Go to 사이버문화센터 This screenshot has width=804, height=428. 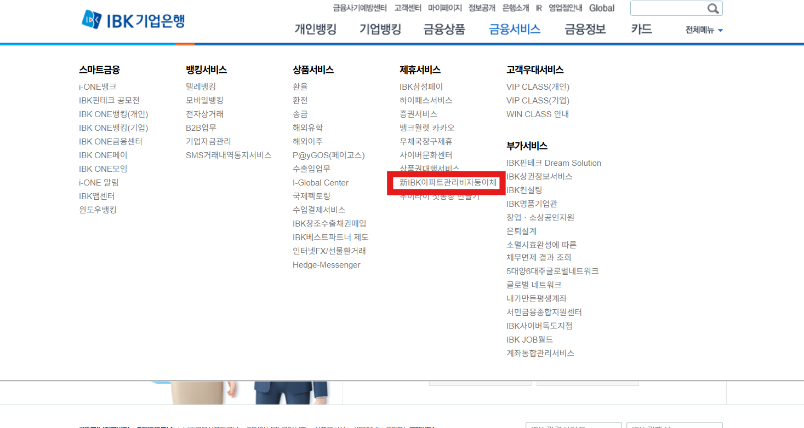(x=426, y=155)
